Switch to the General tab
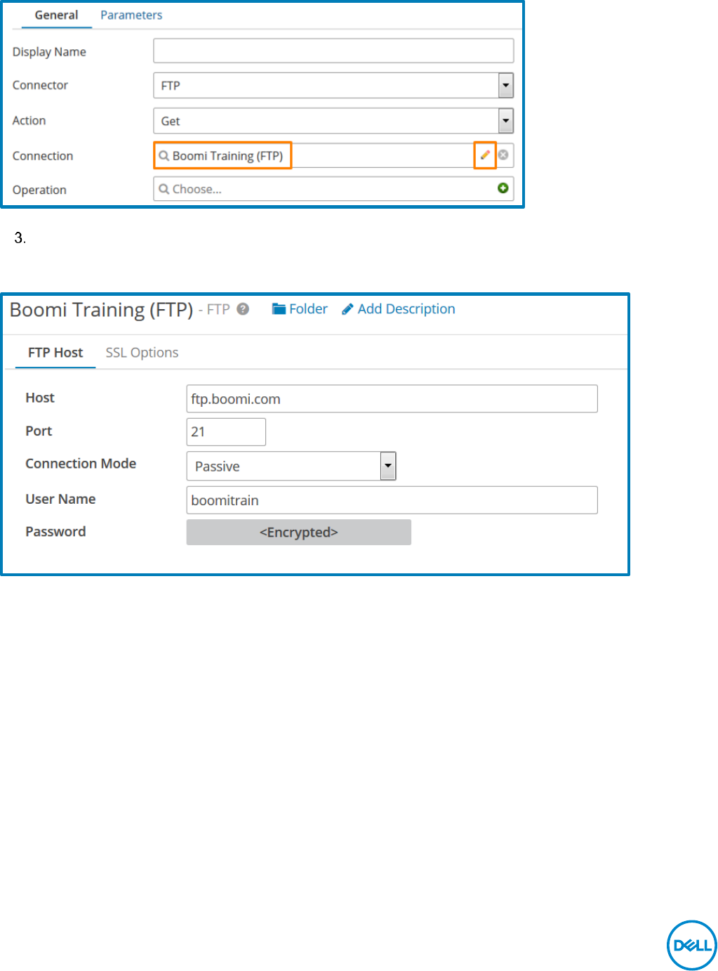This screenshot has width=718, height=971. 56,15
